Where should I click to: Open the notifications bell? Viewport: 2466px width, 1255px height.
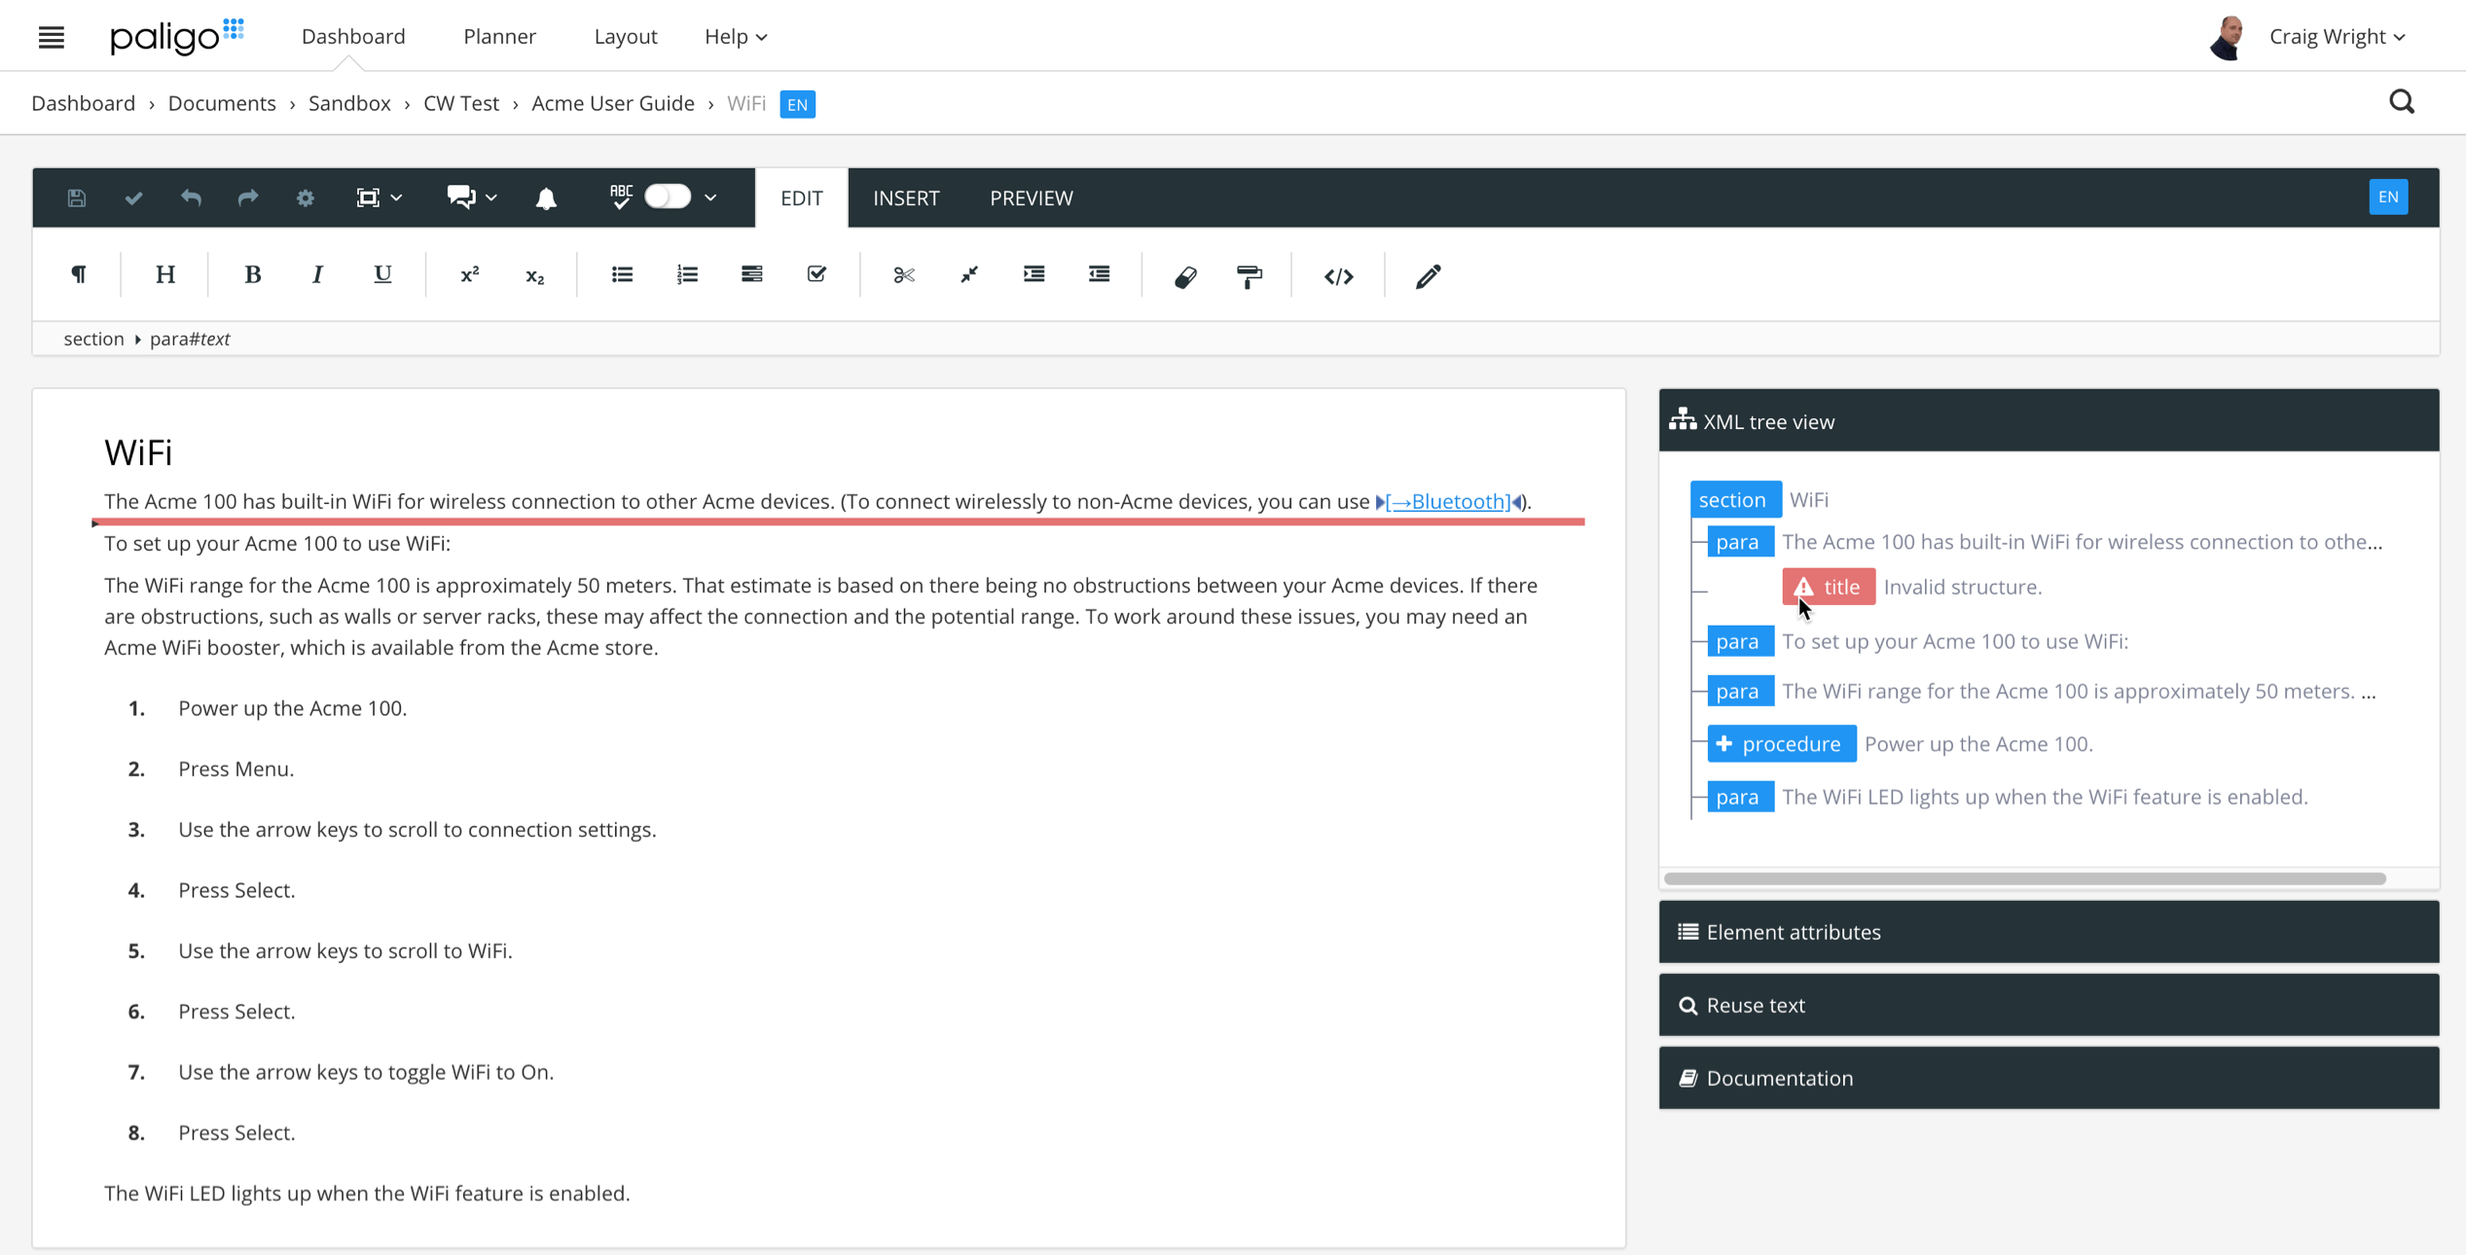click(x=546, y=197)
